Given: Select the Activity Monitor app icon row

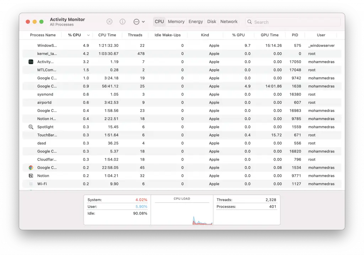Looking at the screenshot, I should click(31, 62).
